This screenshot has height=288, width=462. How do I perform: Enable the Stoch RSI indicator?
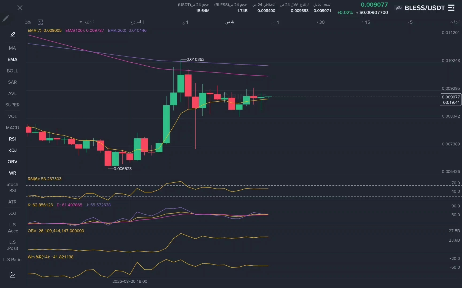[x=12, y=187]
